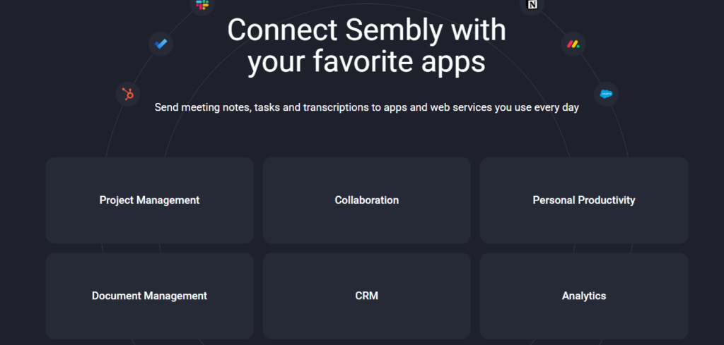Select the blue checkmark Microsoft To Do icon
This screenshot has height=345, width=724.
coord(160,44)
